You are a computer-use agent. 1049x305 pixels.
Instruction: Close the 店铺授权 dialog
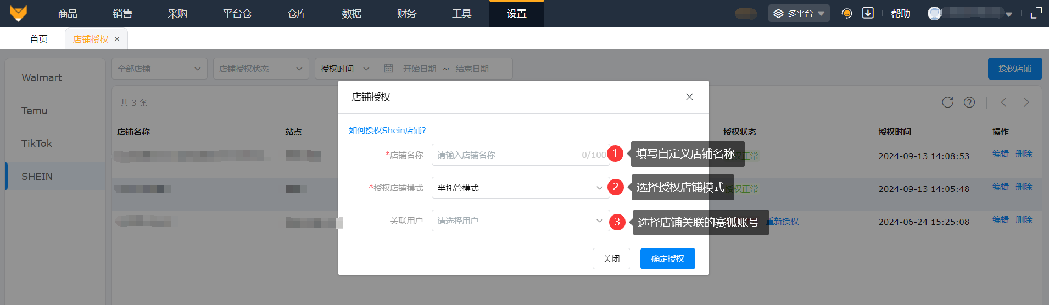(689, 97)
